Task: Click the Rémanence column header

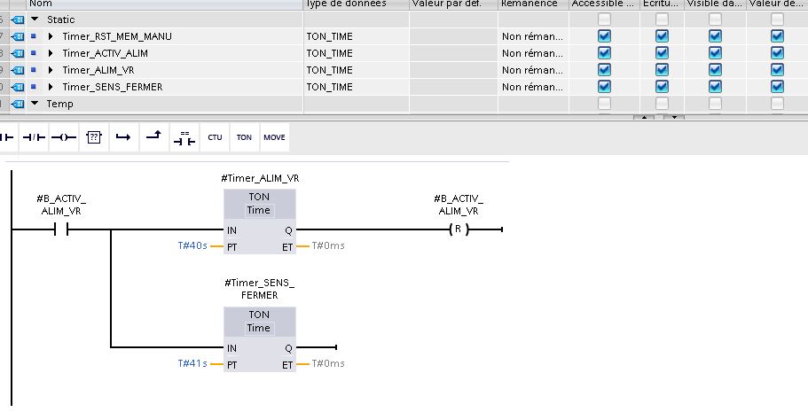Action: point(532,4)
